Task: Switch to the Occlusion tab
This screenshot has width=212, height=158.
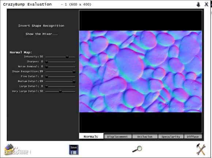Action: 145,136
